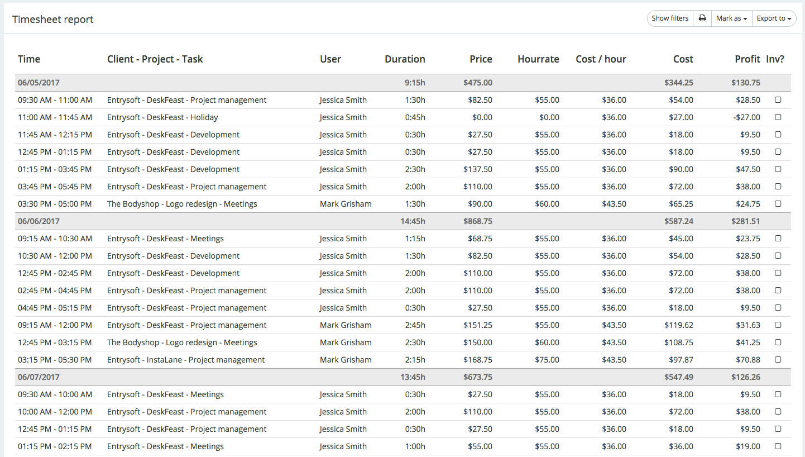
Task: Click the $344.25 daily cost total
Action: tap(679, 83)
